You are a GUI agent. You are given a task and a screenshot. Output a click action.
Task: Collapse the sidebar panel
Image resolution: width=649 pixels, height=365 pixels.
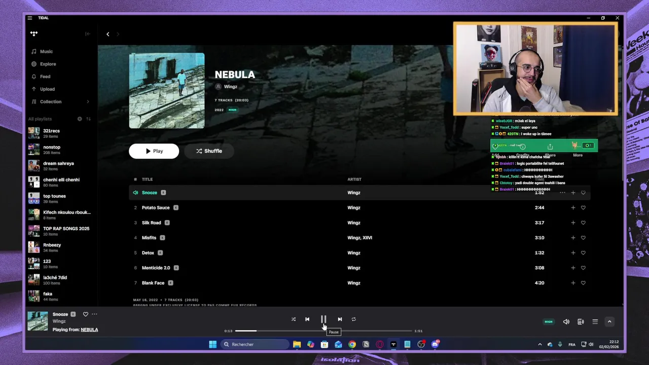tap(88, 34)
